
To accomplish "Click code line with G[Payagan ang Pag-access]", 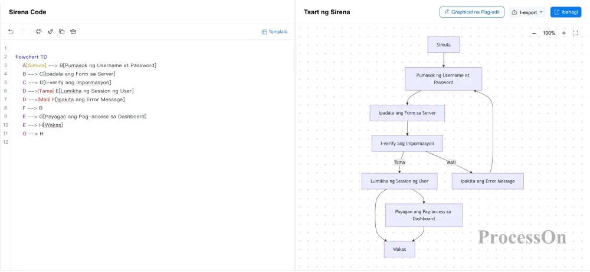I will coord(84,117).
